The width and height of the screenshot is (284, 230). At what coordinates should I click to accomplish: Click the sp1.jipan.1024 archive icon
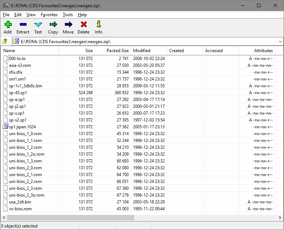tap(5, 126)
